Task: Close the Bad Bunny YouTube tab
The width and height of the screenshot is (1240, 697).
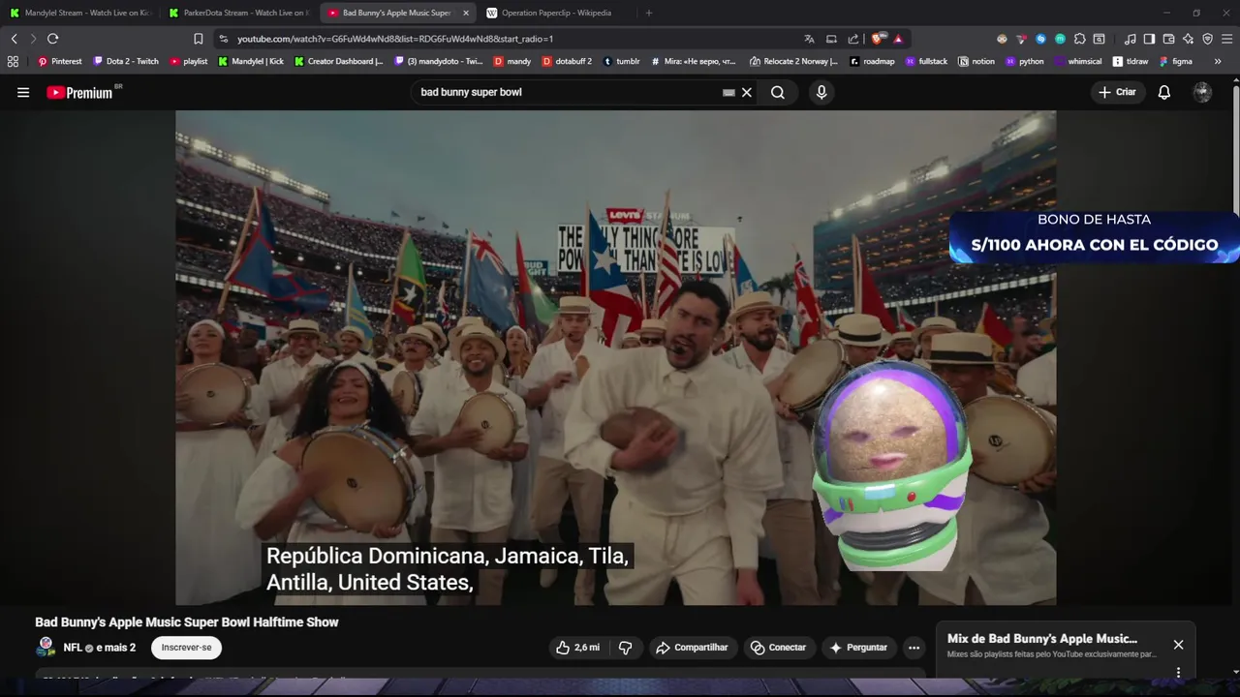Action: pos(466,13)
